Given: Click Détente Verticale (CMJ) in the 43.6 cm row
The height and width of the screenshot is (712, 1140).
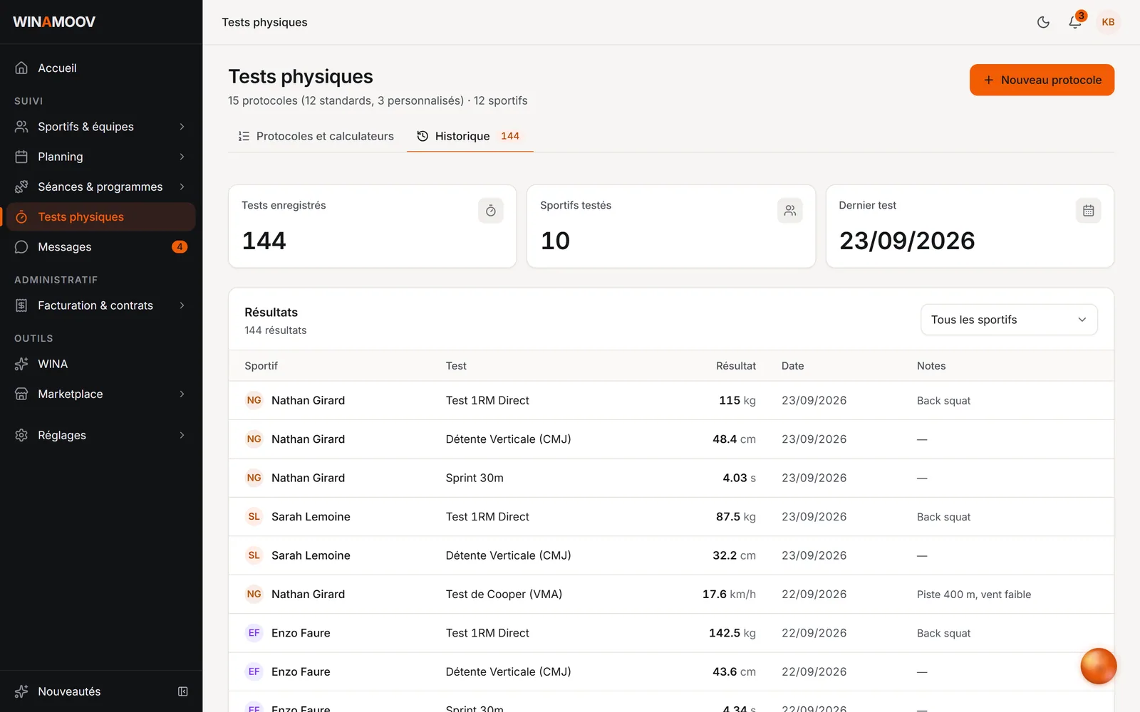Looking at the screenshot, I should click(508, 671).
